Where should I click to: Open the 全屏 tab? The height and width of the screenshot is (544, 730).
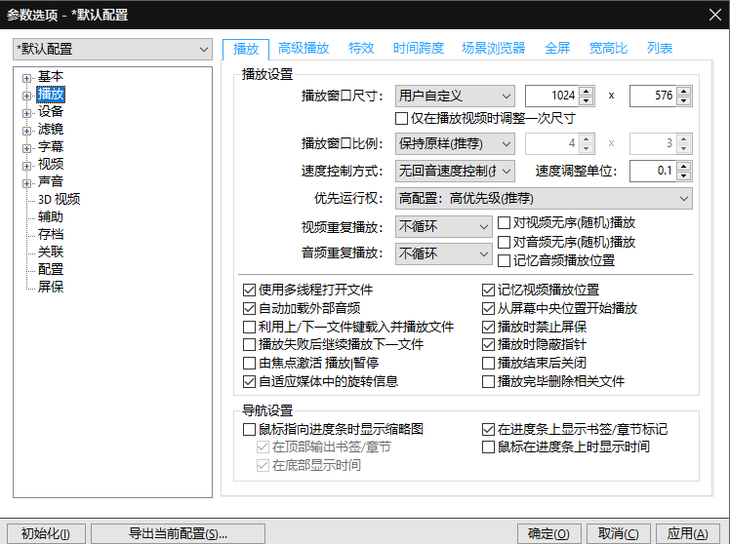557,49
